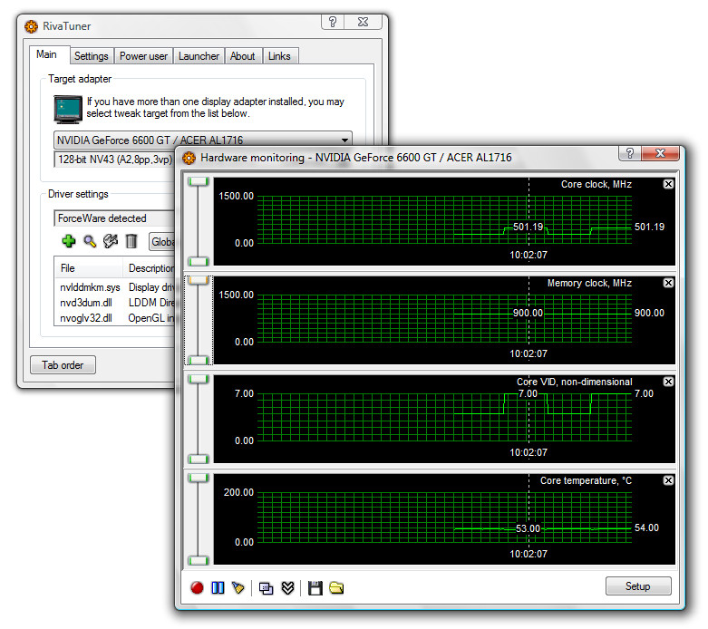Close the Core VID graph
The width and height of the screenshot is (708, 629).
coord(669,382)
